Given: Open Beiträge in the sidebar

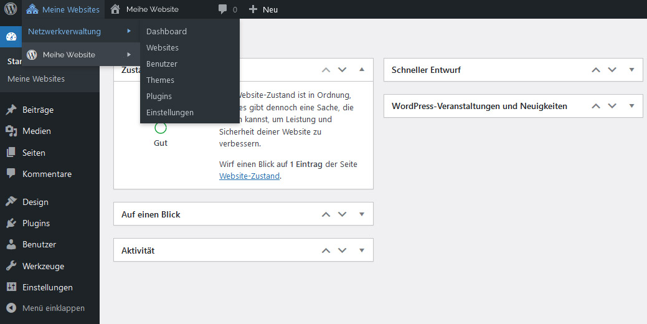Looking at the screenshot, I should click(x=38, y=110).
